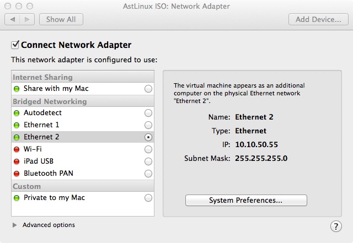Click green status dot beside Share with my Mac
353x243 pixels.
click(17, 89)
